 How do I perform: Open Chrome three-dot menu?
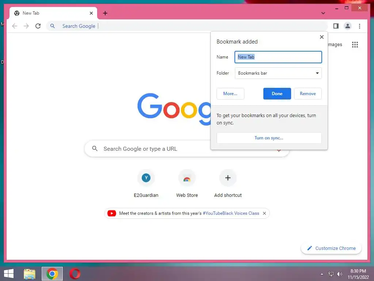click(359, 26)
